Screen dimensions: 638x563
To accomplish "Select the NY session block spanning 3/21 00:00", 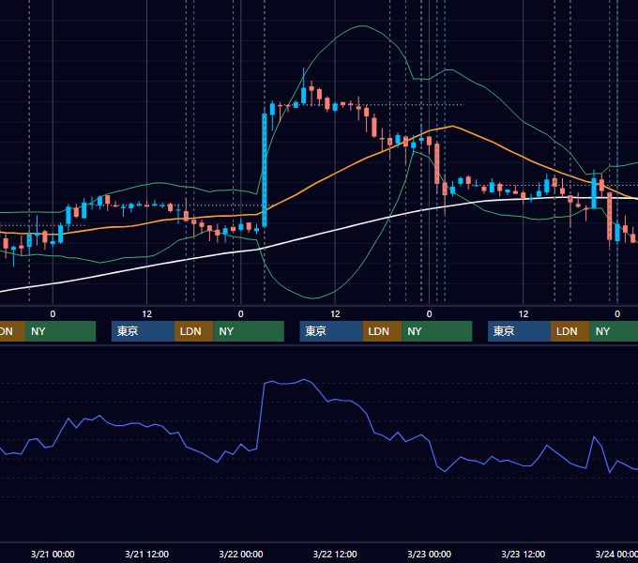I will click(x=60, y=331).
